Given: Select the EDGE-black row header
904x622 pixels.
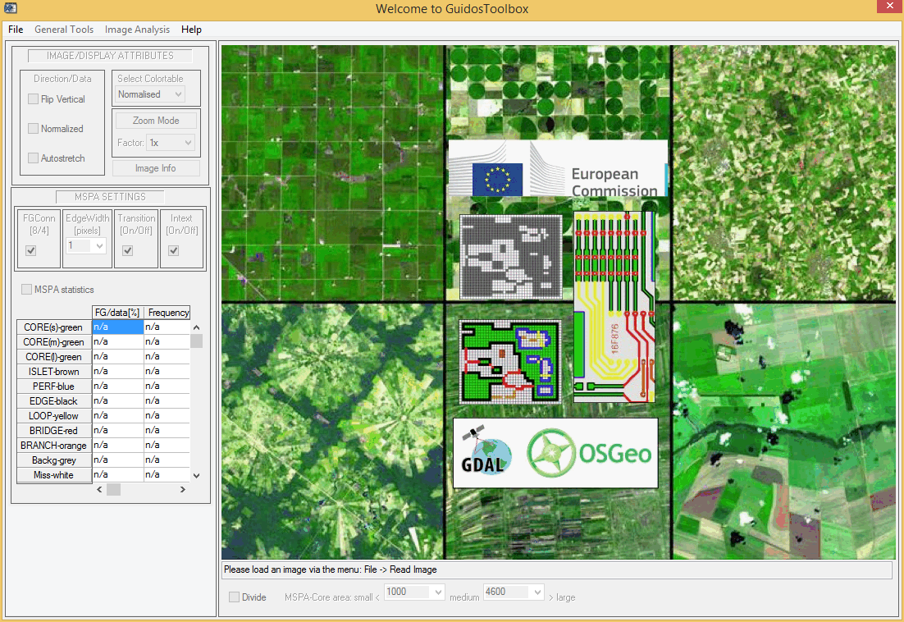Looking at the screenshot, I should (54, 401).
